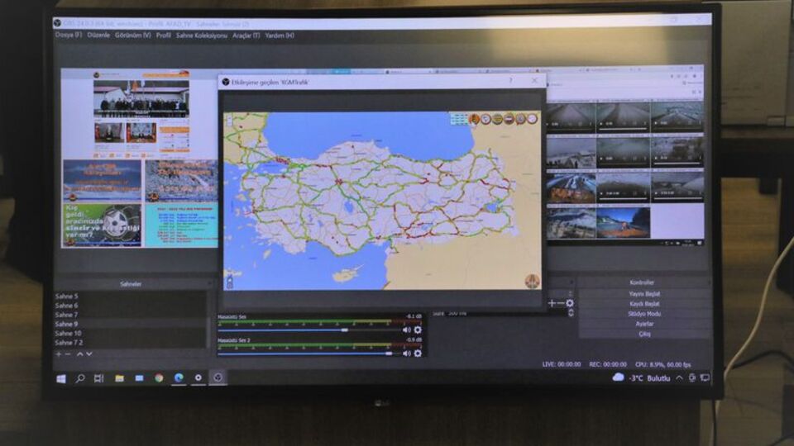Open the Dosya menu

68,36
